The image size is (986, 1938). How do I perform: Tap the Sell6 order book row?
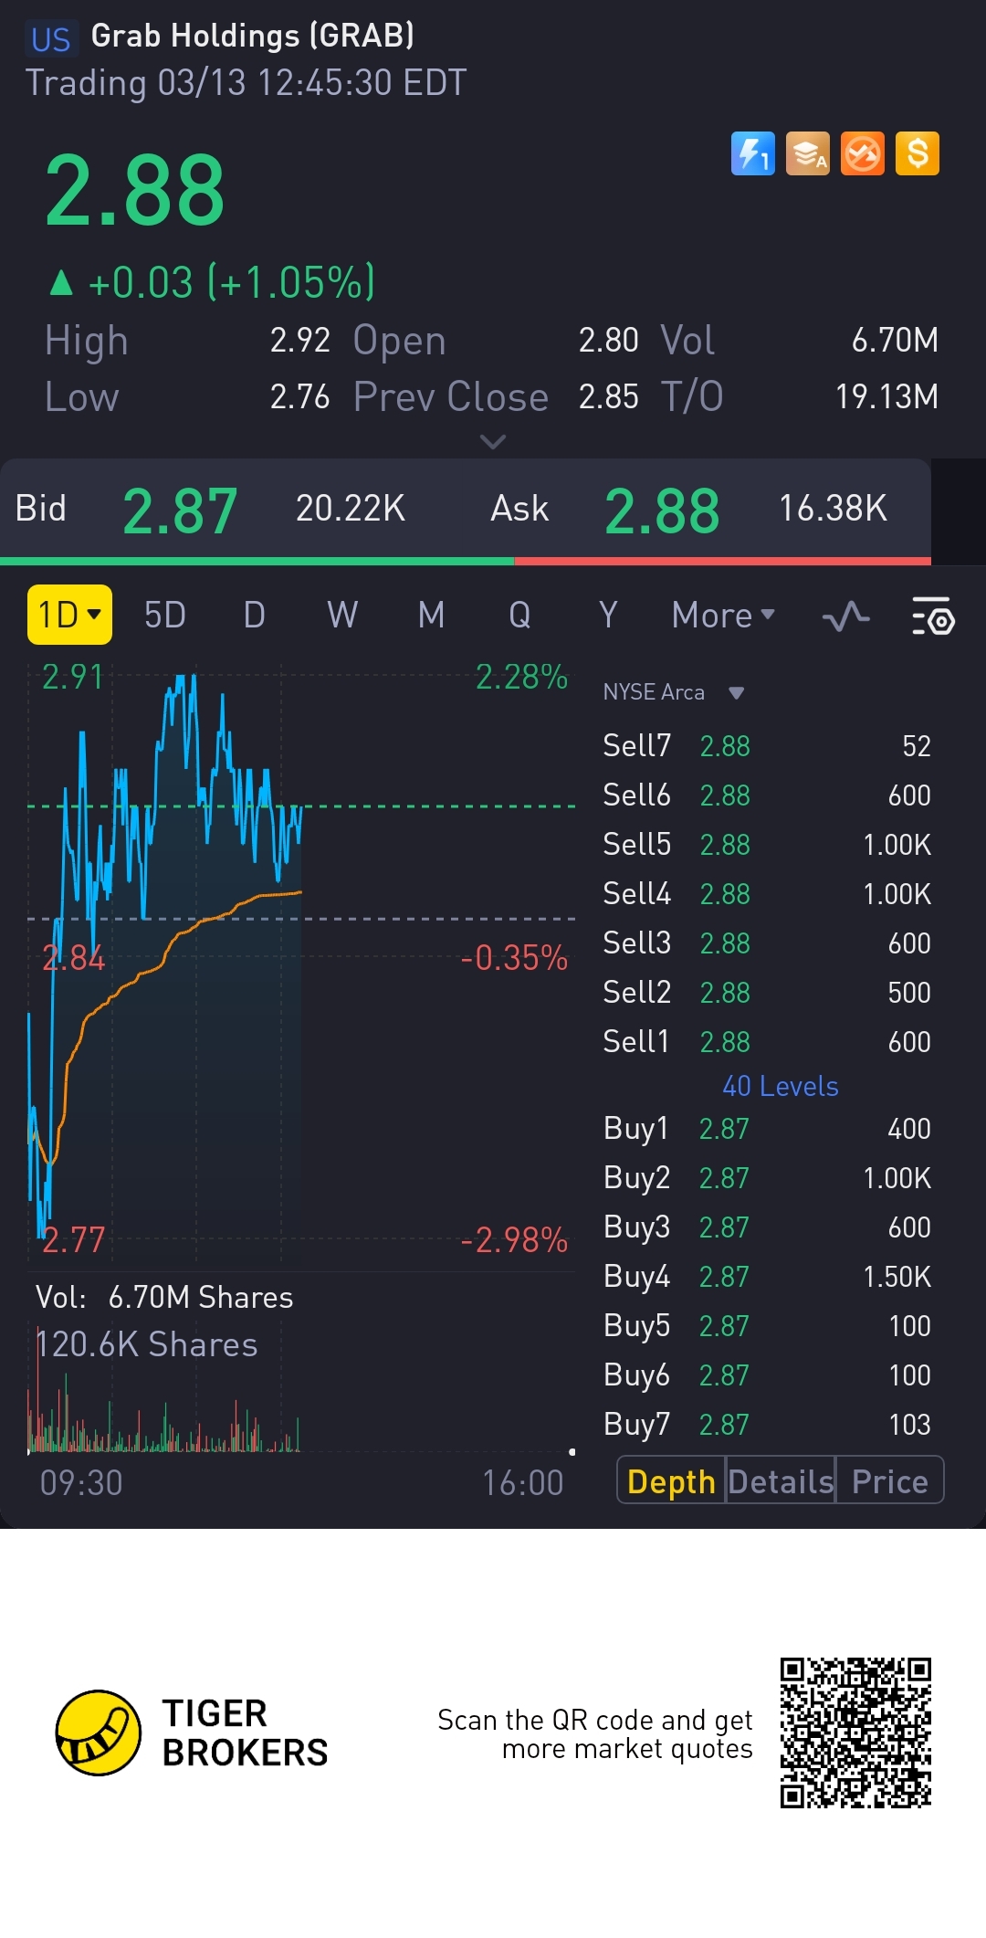pos(767,795)
